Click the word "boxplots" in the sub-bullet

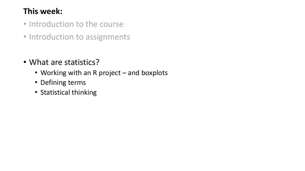(155, 73)
